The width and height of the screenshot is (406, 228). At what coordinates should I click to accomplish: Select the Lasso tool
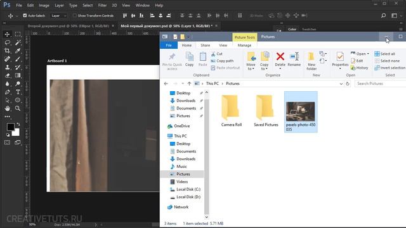click(7, 42)
